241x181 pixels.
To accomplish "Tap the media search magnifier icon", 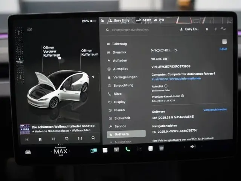I will point(93,138).
